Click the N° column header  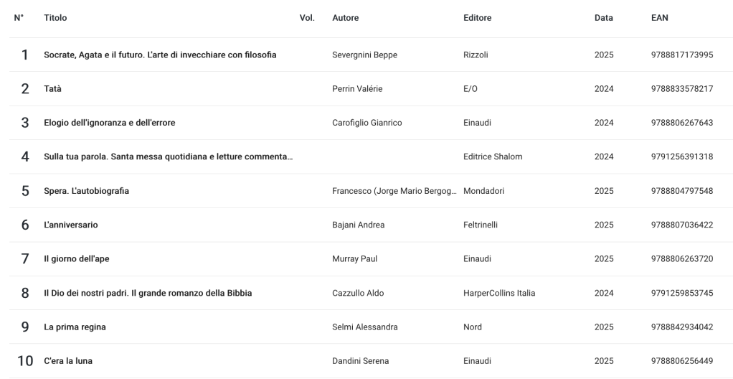pos(19,18)
